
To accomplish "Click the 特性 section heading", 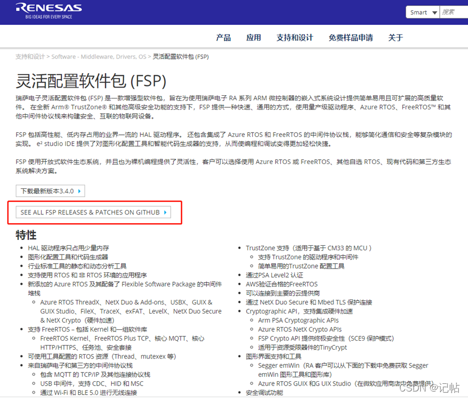I will coord(26,235).
